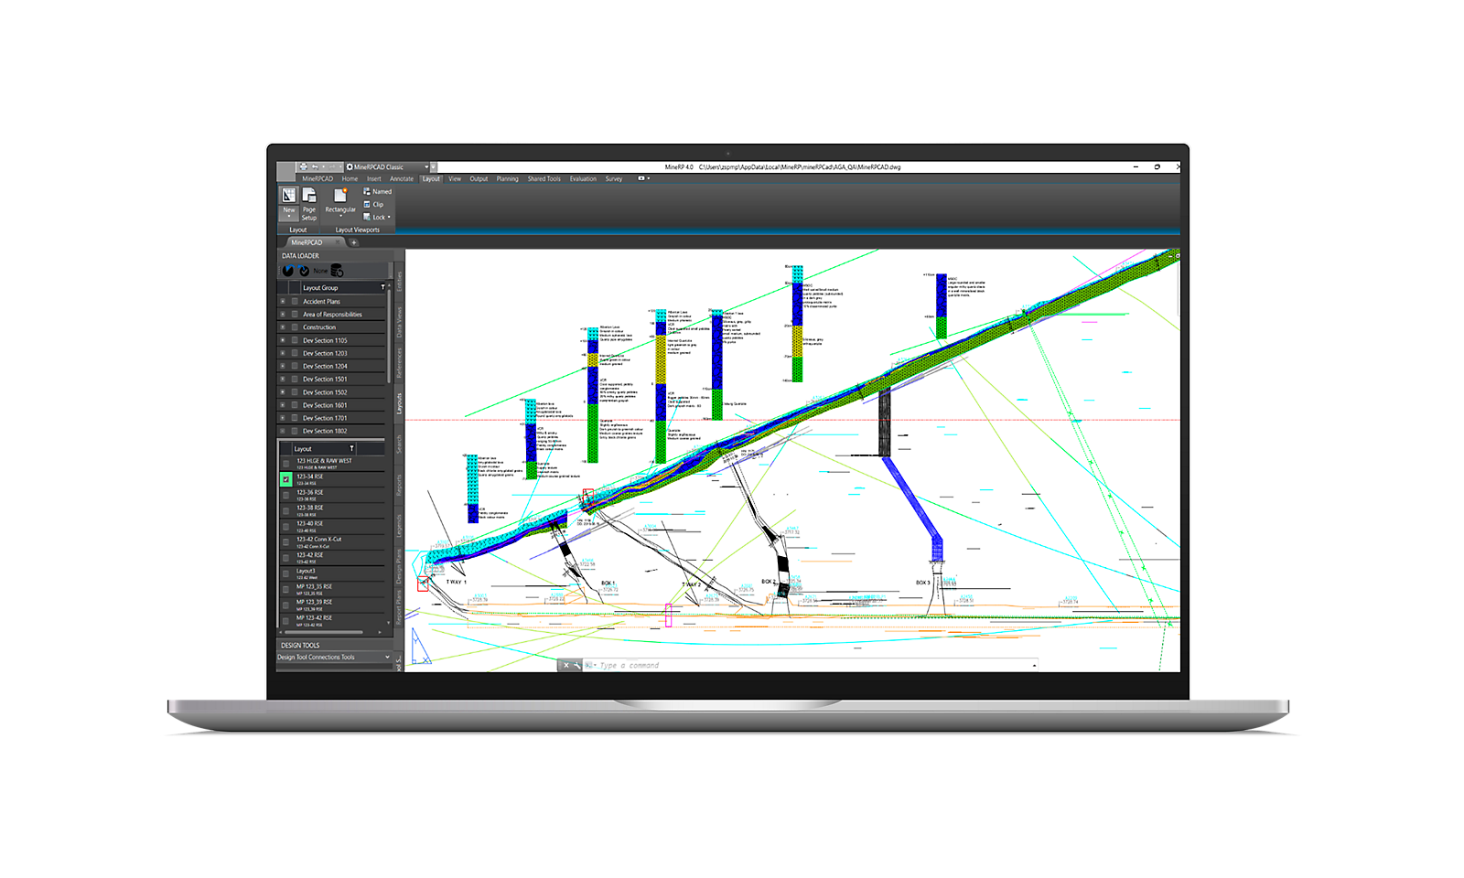Tick the 123 HLGE & RAW WEST checkbox
Screen dimensions: 1464x878
[x=285, y=464]
